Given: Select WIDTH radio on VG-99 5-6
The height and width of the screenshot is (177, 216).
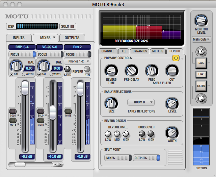Looking at the screenshot, I should pyautogui.click(x=51, y=74).
